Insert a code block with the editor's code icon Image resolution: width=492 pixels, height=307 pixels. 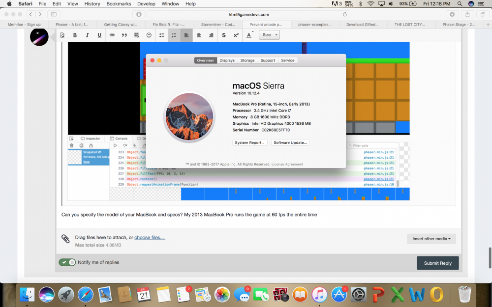coord(136,35)
